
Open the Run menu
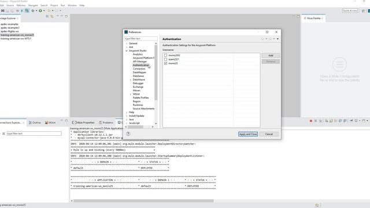pyautogui.click(x=63, y=5)
